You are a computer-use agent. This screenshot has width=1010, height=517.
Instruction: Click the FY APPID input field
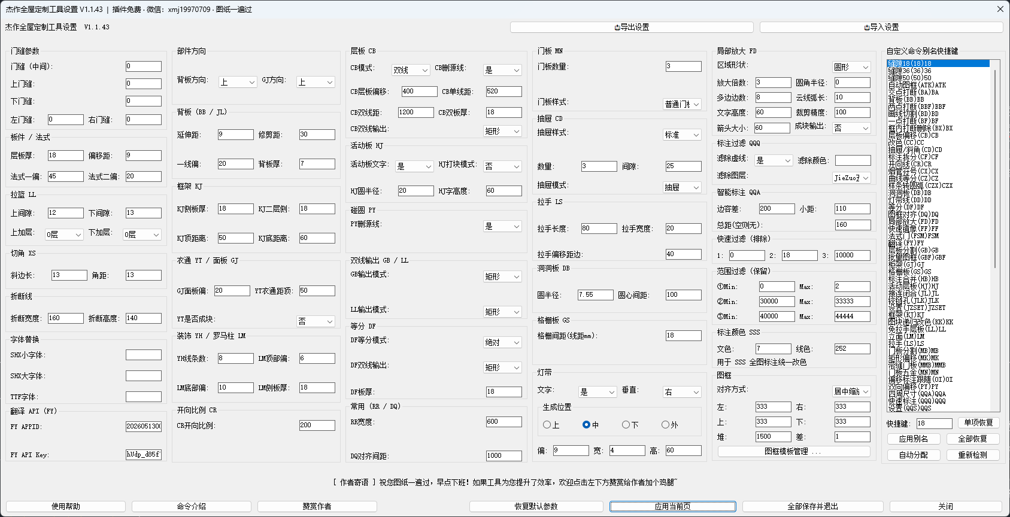(x=144, y=426)
